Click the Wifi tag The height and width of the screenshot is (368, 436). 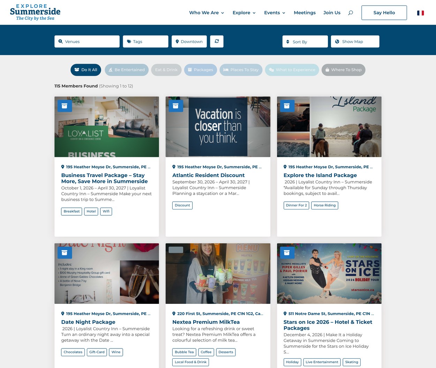pyautogui.click(x=106, y=211)
